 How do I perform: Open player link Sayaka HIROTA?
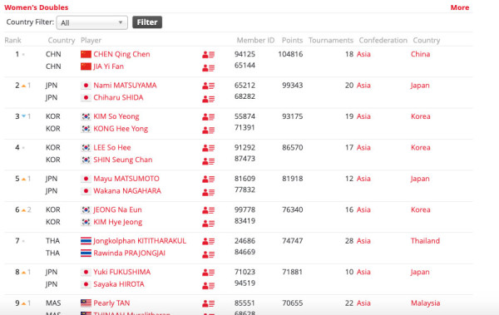[119, 284]
